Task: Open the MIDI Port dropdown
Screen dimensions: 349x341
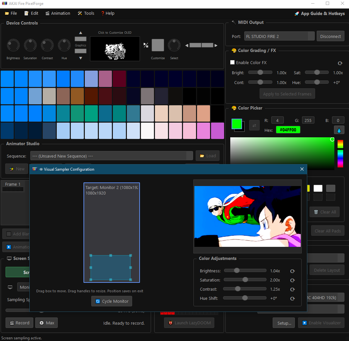Action: coord(279,36)
